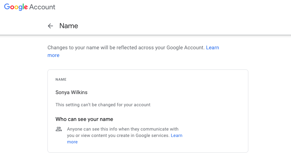The width and height of the screenshot is (291, 160).
Task: Open "Learn more" link about name changes
Action: coord(212,48)
